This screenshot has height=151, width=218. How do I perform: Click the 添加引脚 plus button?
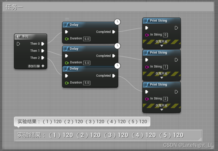click(x=43, y=66)
